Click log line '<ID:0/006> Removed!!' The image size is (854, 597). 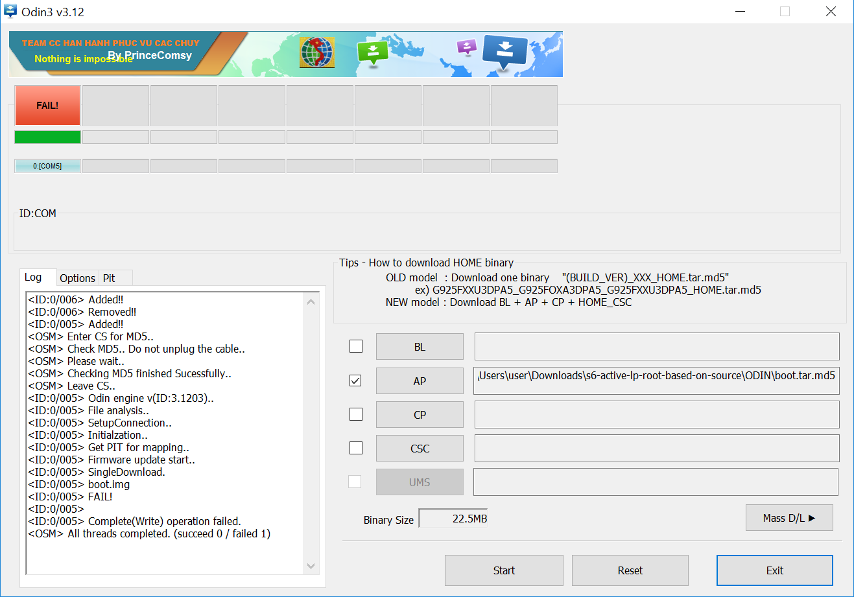(82, 312)
